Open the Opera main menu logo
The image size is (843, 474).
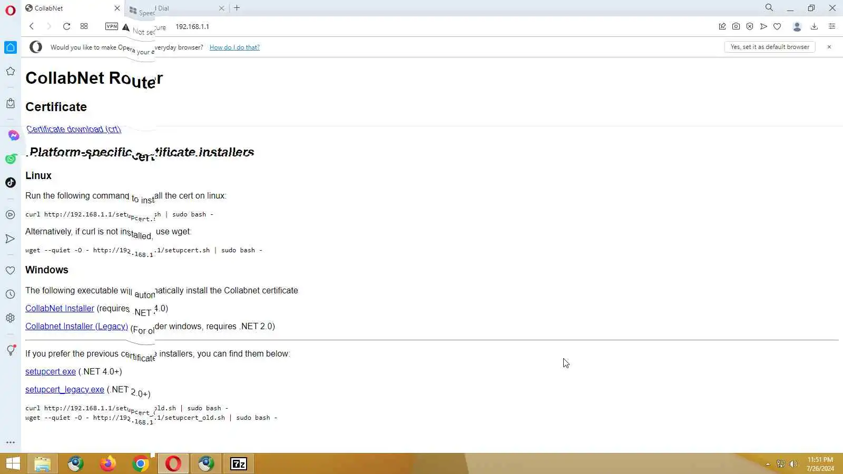pos(11,10)
